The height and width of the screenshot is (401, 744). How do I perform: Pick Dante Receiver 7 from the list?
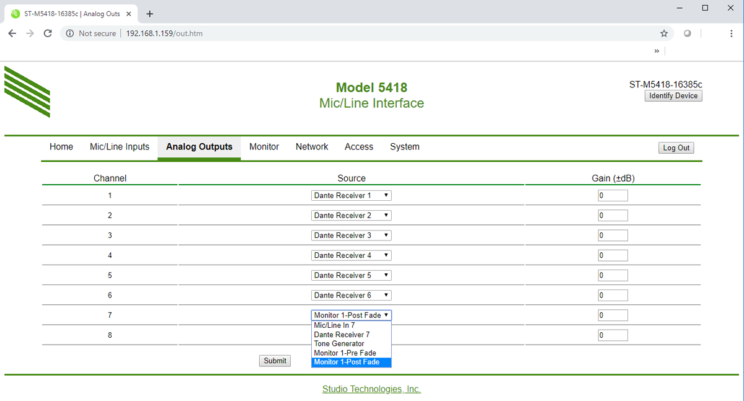click(x=342, y=335)
